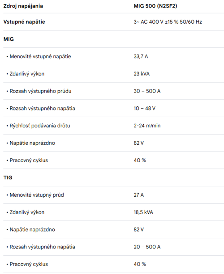Click the '18,5 kVA' value
The height and width of the screenshot is (274, 224).
click(x=143, y=212)
